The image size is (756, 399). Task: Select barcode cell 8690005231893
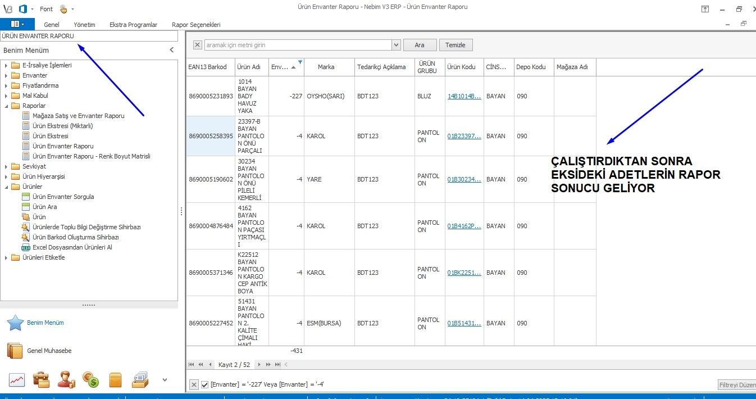[211, 96]
